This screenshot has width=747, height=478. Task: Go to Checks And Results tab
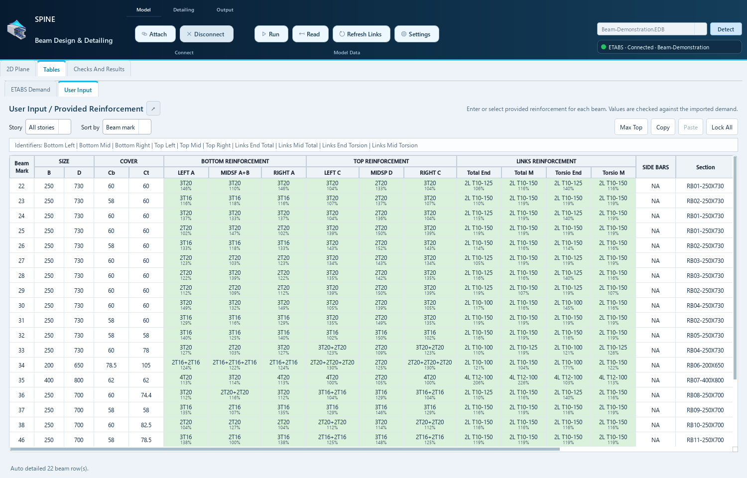[99, 69]
